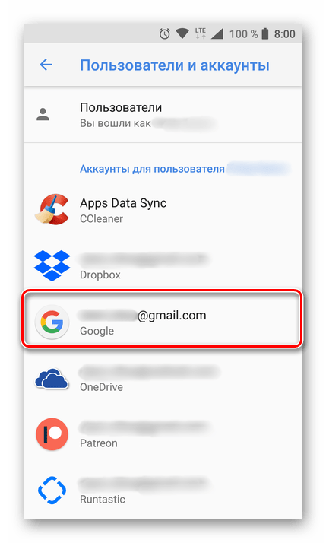
Task: Tap the Пользователи и аккаунты title
Action: click(175, 65)
